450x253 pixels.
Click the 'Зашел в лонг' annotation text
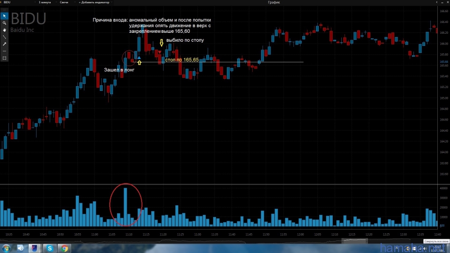119,70
